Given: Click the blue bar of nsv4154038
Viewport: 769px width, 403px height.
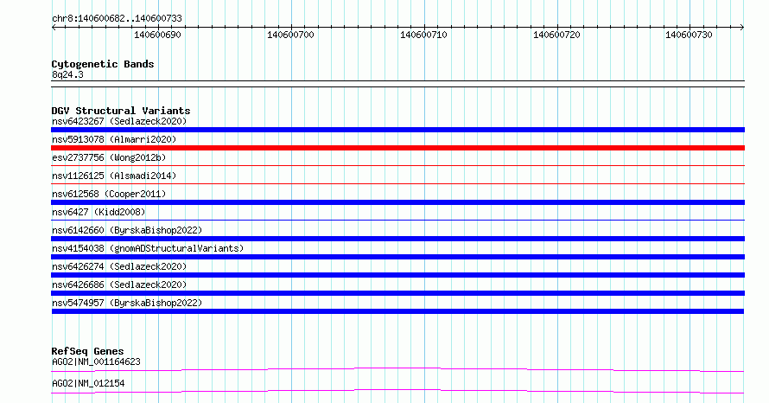Looking at the screenshot, I should tap(397, 257).
